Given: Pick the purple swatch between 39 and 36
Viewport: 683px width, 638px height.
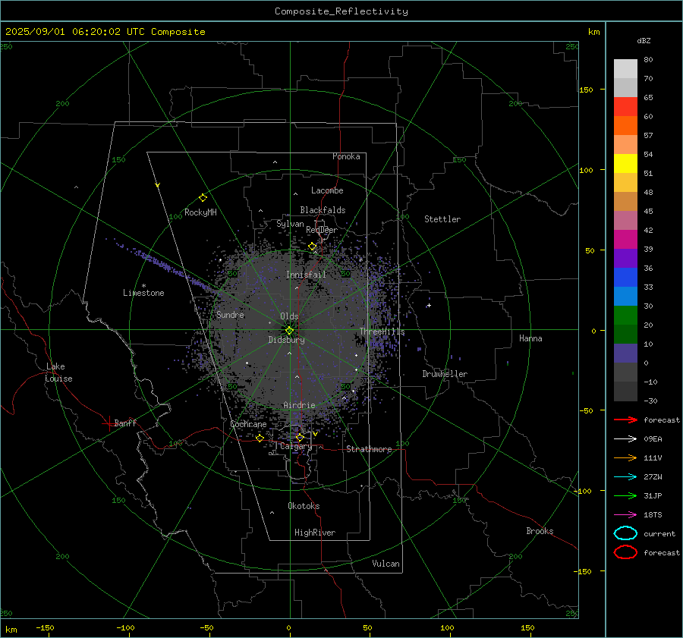Looking at the screenshot, I should pos(625,259).
